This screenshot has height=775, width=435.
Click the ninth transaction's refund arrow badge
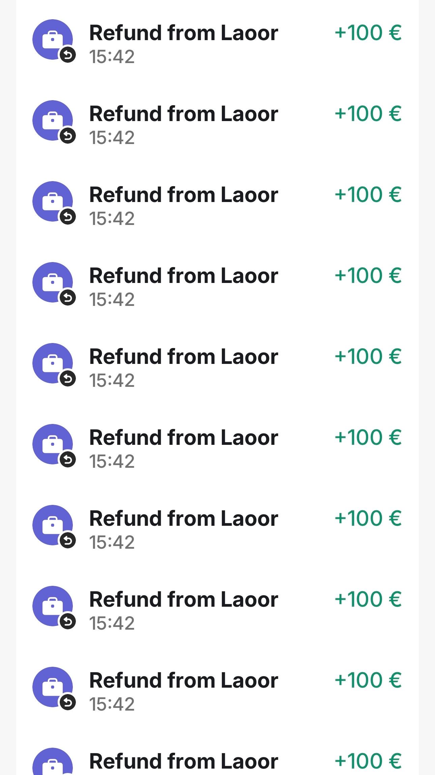68,702
